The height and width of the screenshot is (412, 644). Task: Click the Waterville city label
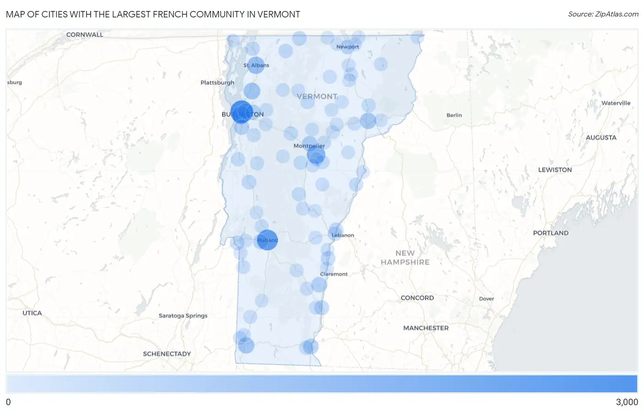pos(616,103)
